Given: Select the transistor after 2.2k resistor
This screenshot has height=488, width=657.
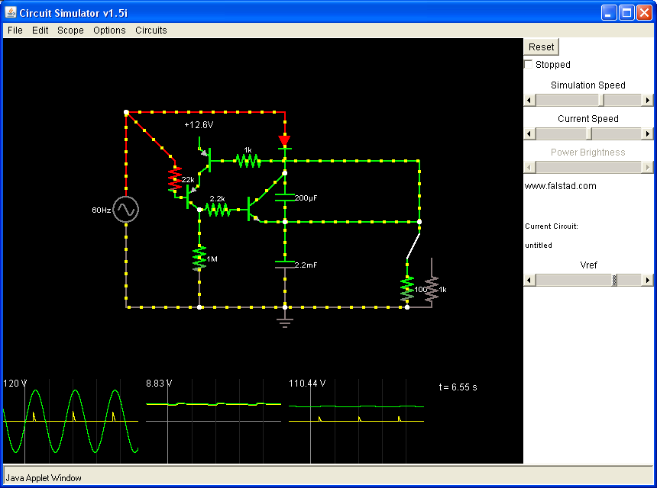Looking at the screenshot, I should [254, 210].
